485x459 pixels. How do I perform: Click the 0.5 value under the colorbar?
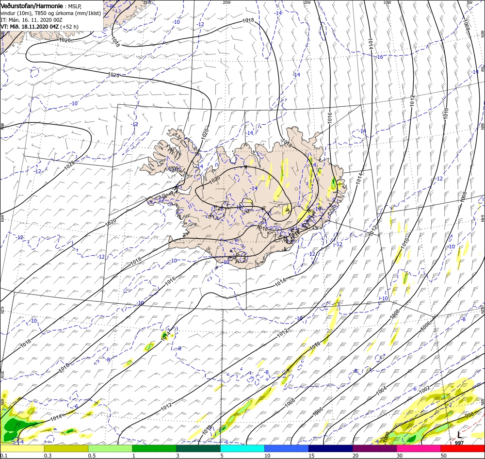tap(92, 456)
